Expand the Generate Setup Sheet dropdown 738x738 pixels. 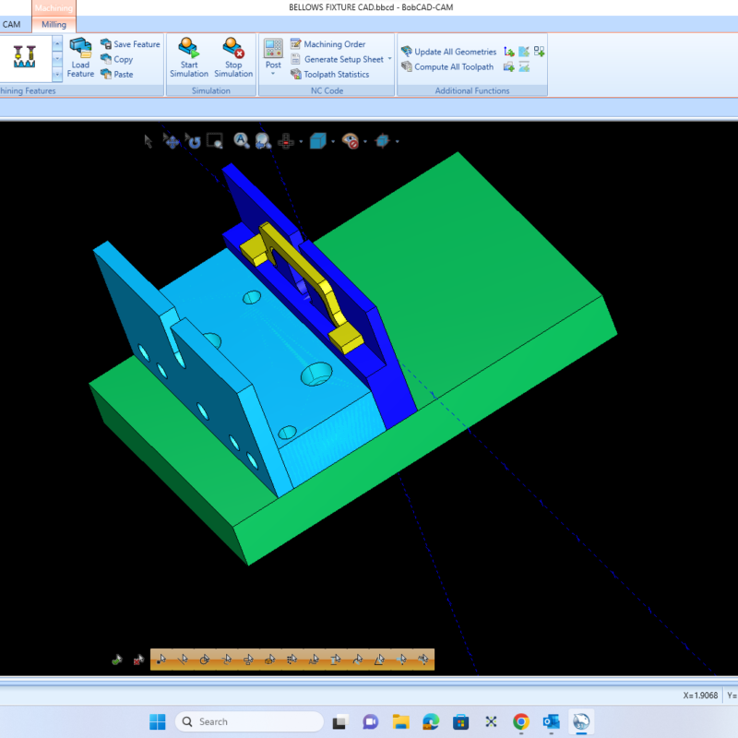click(x=389, y=58)
